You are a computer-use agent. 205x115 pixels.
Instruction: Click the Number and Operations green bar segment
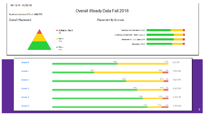pos(159,30)
